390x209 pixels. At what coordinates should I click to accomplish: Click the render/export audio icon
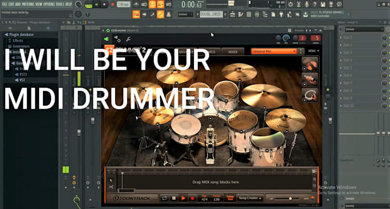coord(331,4)
